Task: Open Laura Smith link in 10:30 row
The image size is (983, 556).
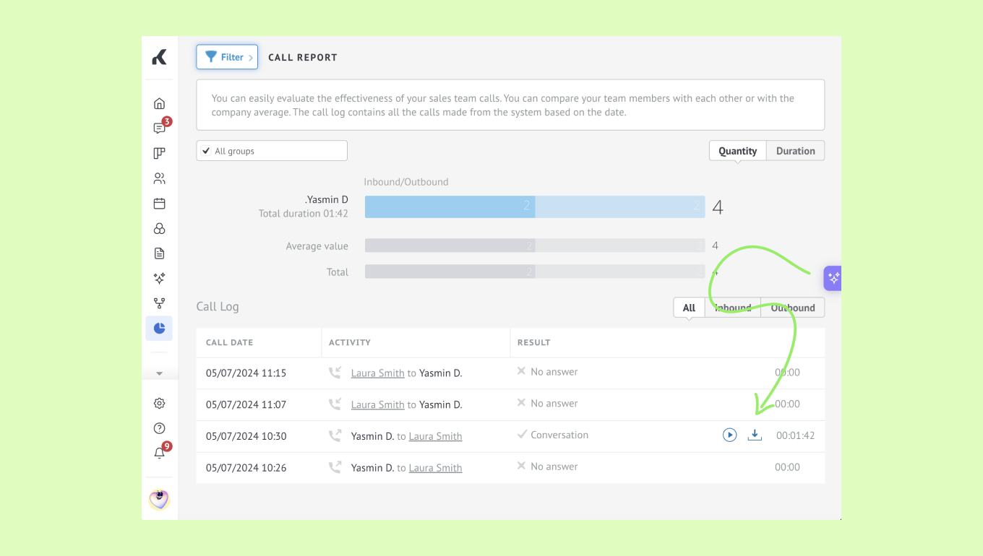Action: (x=435, y=436)
